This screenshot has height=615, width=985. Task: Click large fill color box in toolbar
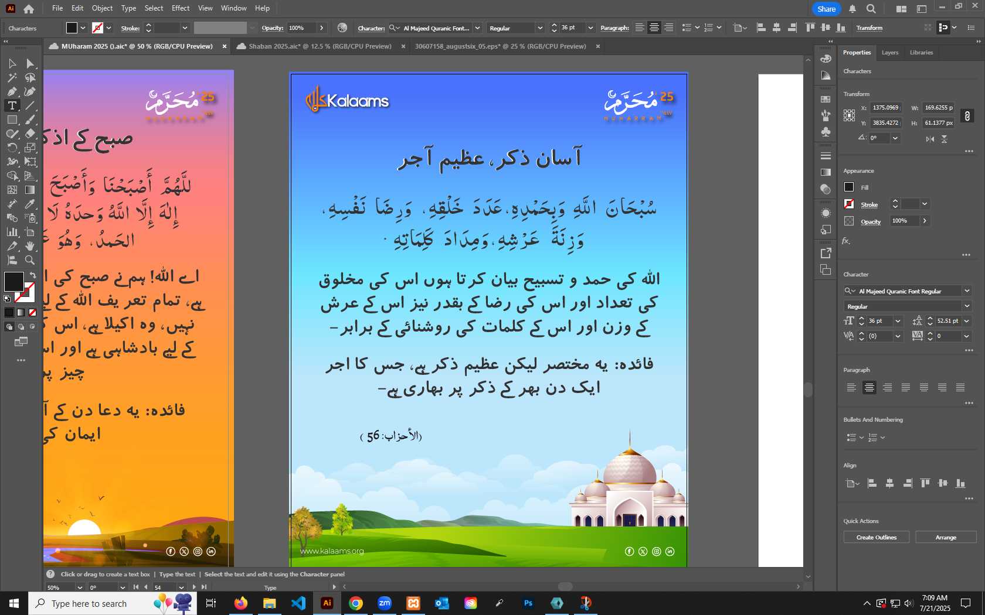point(13,281)
